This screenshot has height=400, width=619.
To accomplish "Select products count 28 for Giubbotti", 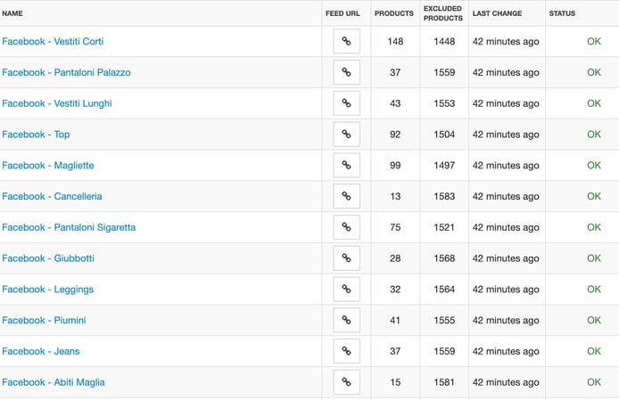I will [x=395, y=258].
